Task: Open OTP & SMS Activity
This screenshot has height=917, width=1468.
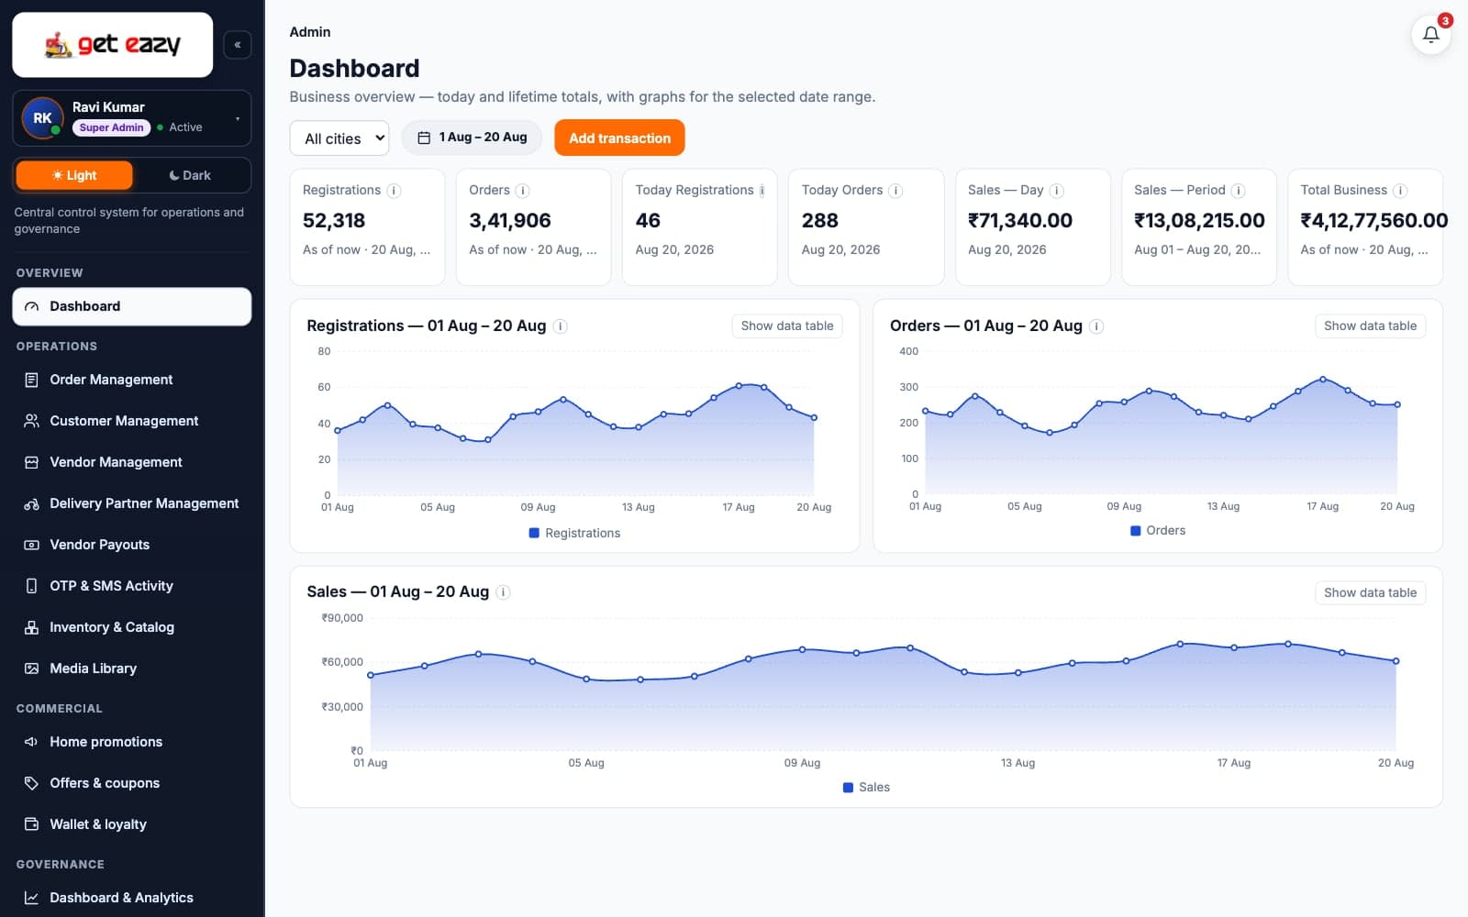Action: pos(131,586)
